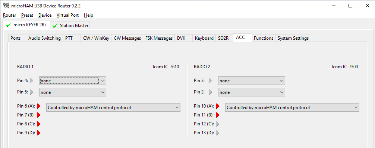375x148 pixels.
Task: Click the Icom IC-7610 radio label
Action: tap(166, 67)
